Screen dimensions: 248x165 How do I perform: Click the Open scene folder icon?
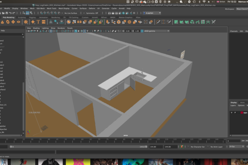pos(3,13)
